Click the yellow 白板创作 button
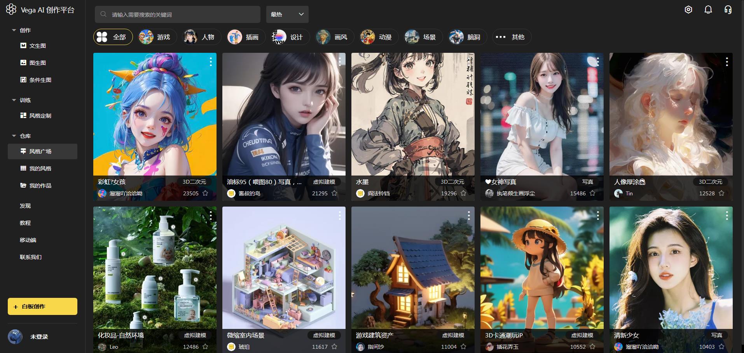744x353 pixels. (42, 306)
